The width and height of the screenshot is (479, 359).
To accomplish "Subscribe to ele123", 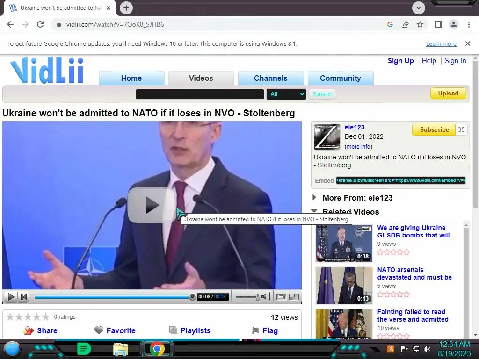I will 434,130.
